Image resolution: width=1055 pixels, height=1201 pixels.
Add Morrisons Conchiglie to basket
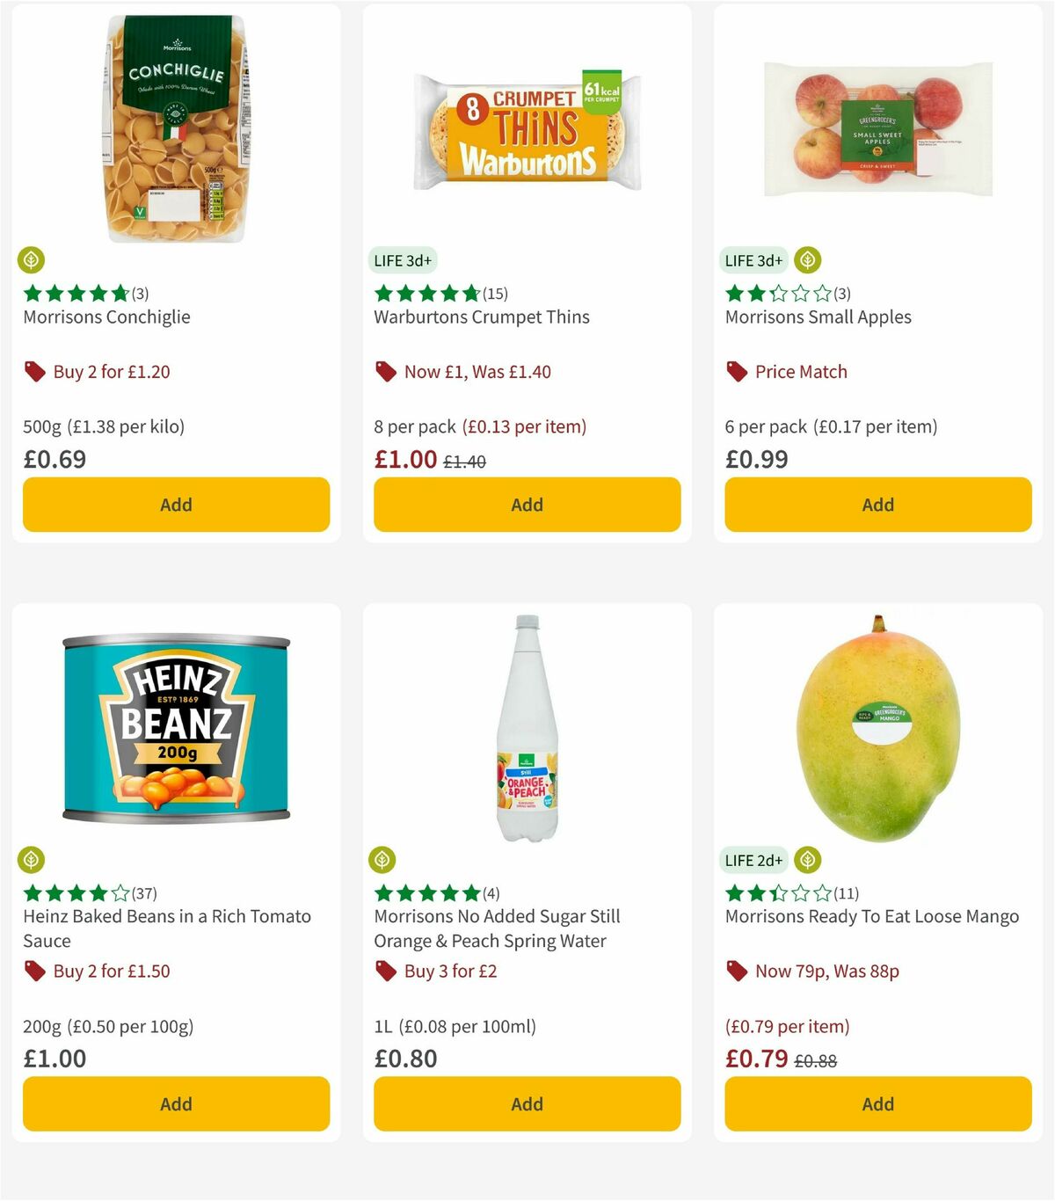[175, 505]
